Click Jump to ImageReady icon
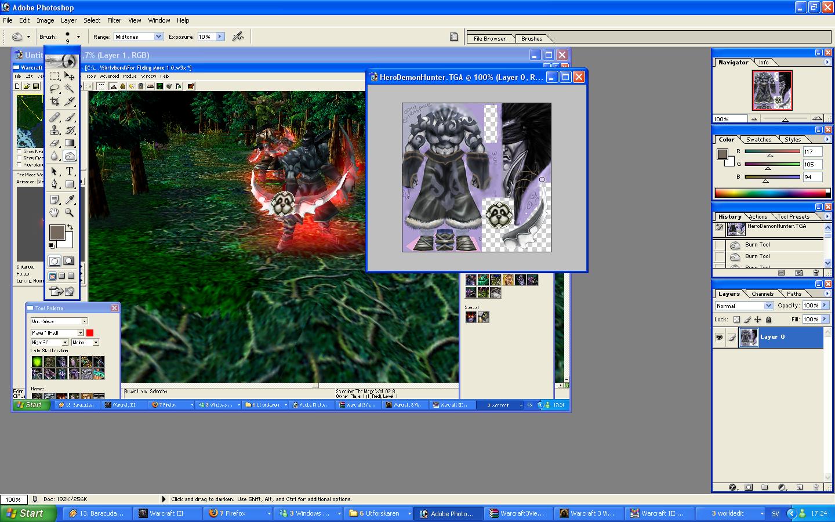The image size is (835, 522). point(62,291)
